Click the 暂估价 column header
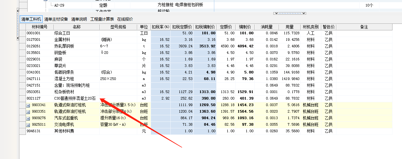The height and width of the screenshot is (159, 402). [x=328, y=27]
